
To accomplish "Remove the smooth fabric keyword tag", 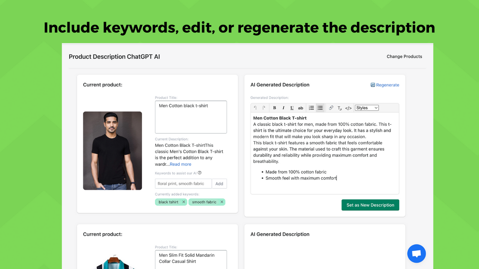I will click(221, 202).
